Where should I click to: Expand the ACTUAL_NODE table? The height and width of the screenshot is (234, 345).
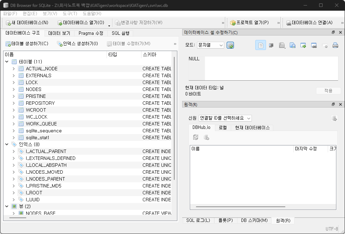tap(14, 69)
